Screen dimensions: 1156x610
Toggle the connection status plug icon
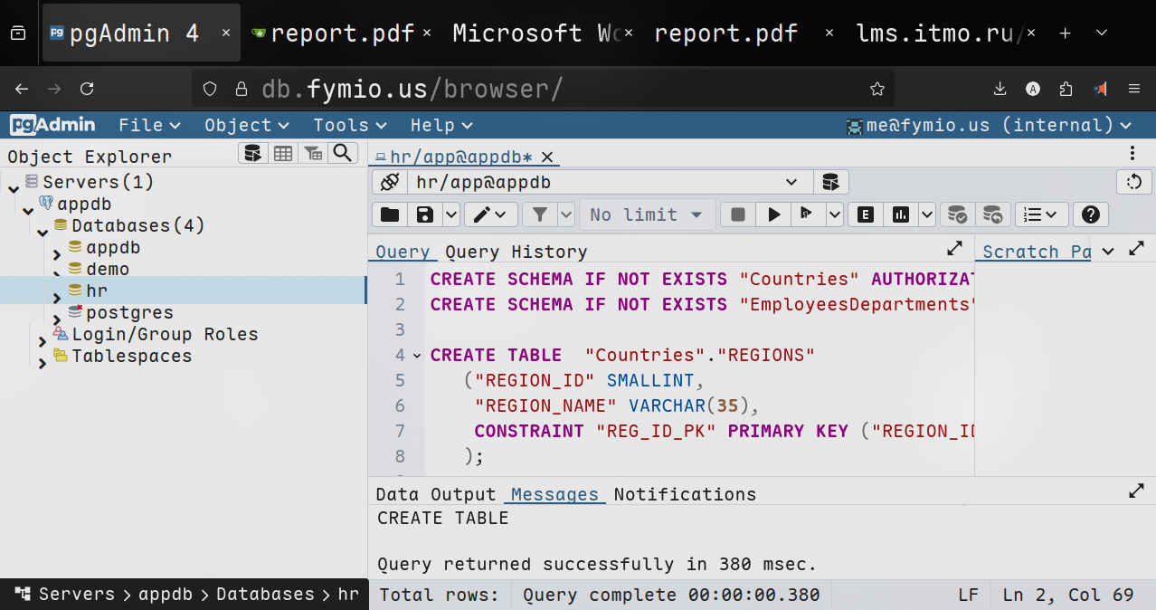tap(390, 182)
